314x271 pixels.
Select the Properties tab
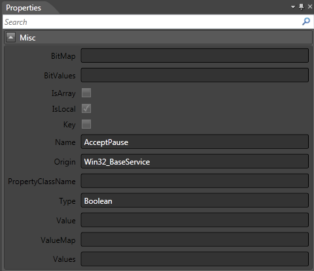point(24,8)
